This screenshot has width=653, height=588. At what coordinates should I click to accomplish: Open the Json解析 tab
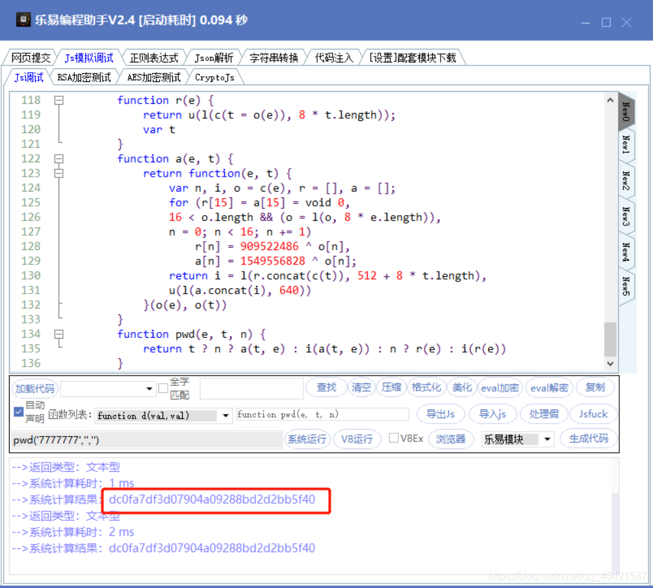[x=214, y=58]
